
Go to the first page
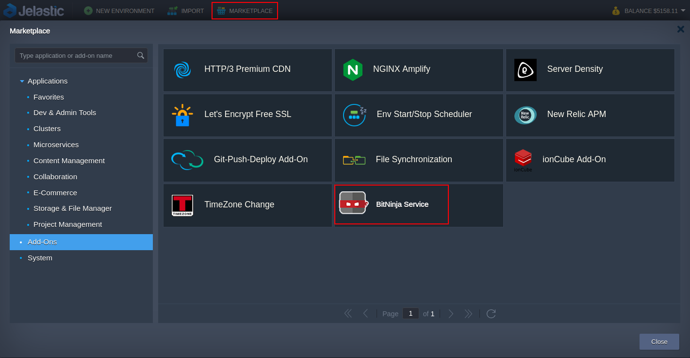point(348,314)
